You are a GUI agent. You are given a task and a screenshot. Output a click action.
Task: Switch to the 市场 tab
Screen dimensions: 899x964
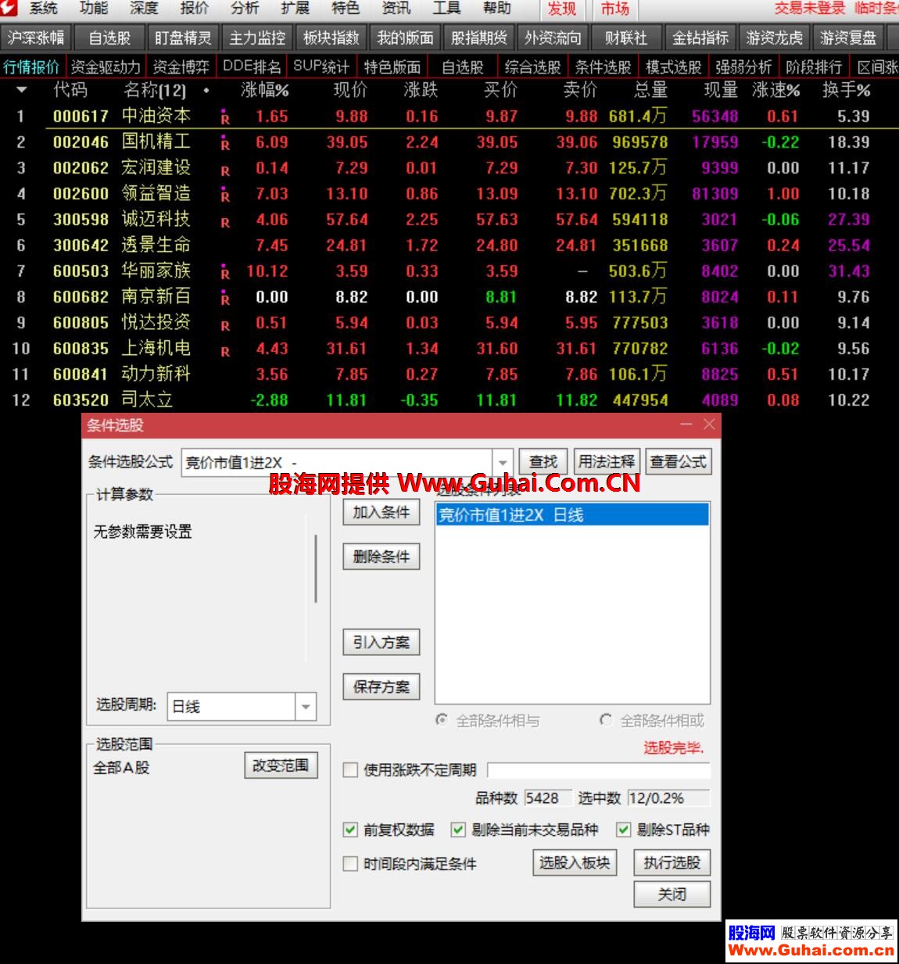coord(614,9)
